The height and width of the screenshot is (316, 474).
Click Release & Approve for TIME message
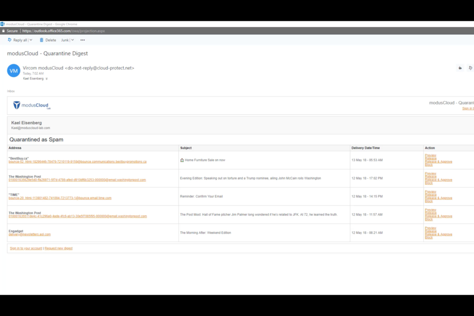coord(439,198)
